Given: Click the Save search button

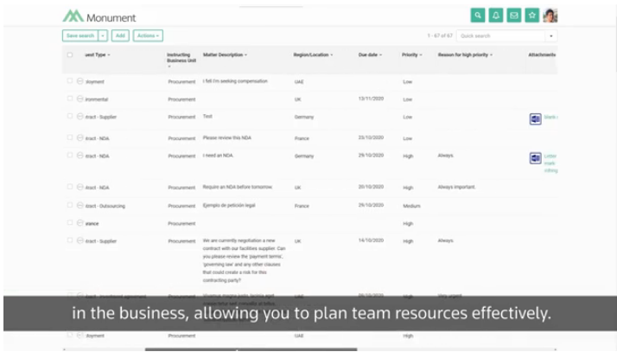Looking at the screenshot, I should [x=80, y=35].
